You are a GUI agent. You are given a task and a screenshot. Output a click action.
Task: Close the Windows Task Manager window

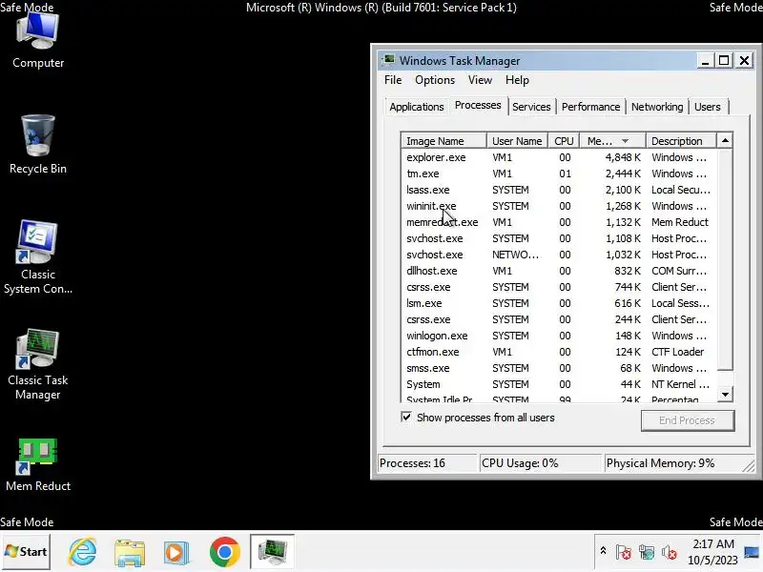coord(745,60)
